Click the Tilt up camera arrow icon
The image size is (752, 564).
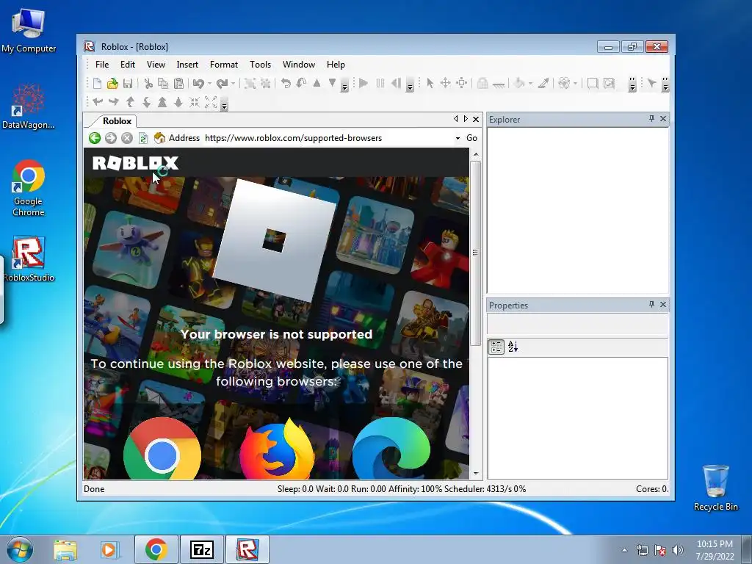click(130, 102)
